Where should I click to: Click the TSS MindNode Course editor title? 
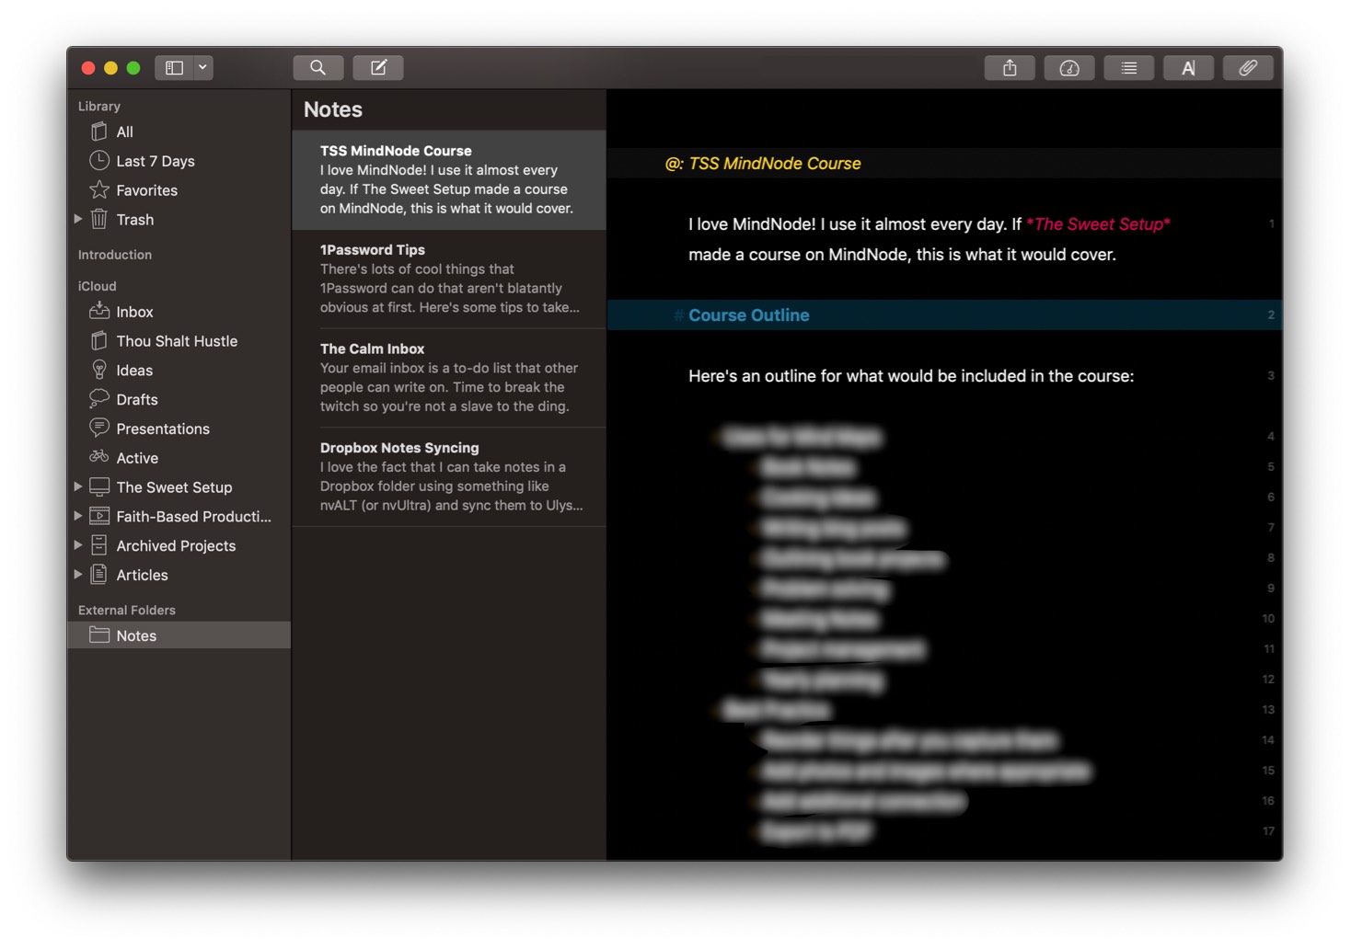pos(775,163)
